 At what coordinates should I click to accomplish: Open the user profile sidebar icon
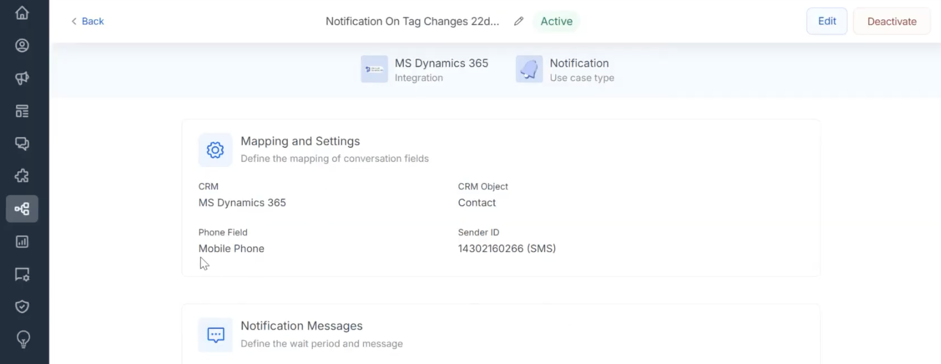coord(22,46)
